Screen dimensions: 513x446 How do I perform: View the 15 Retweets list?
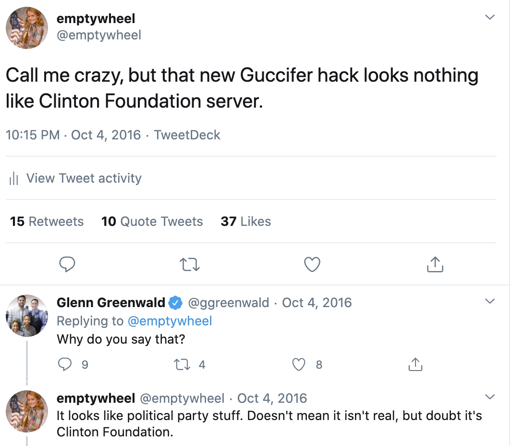47,222
